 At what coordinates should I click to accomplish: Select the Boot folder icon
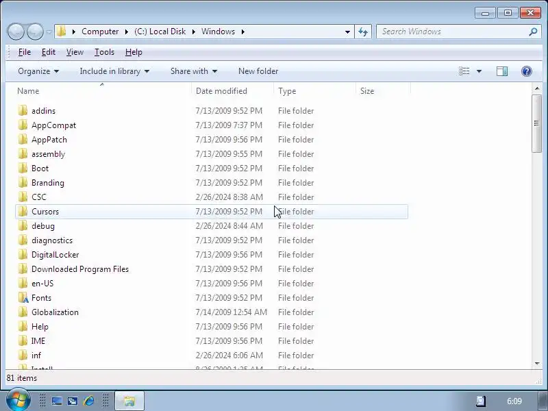tap(23, 168)
